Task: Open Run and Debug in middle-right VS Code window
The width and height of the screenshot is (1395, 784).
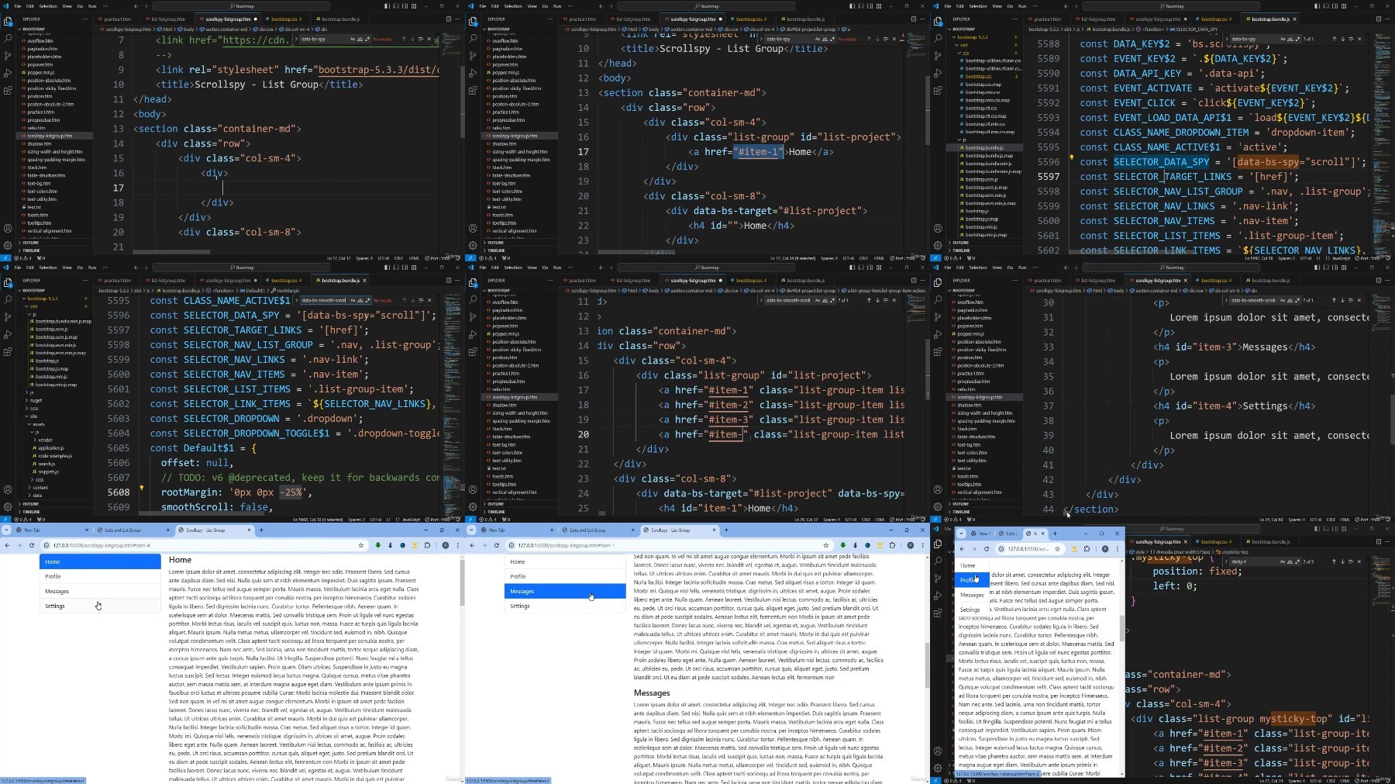Action: point(938,334)
